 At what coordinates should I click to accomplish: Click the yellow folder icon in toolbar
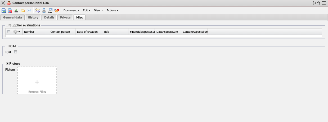(x=23, y=11)
